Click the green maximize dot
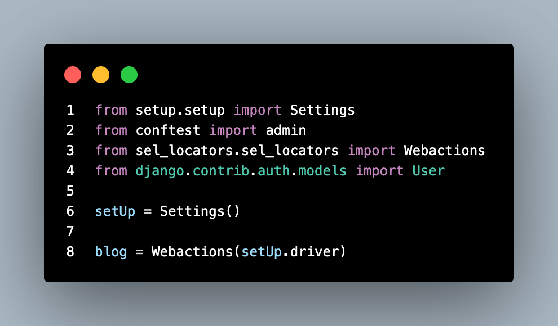Screen dimensions: 558x326 (129, 75)
